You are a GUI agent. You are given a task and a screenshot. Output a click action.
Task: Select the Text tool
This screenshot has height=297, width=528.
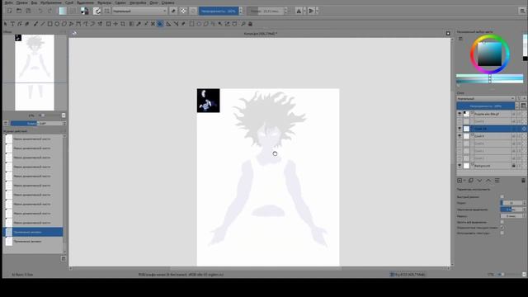click(13, 24)
